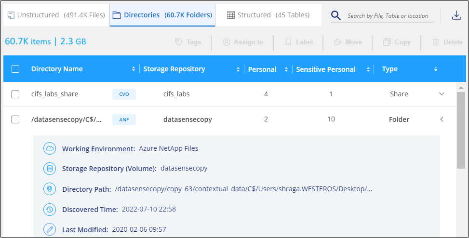
Task: Click the Working Environment cloud icon
Action: click(x=49, y=148)
